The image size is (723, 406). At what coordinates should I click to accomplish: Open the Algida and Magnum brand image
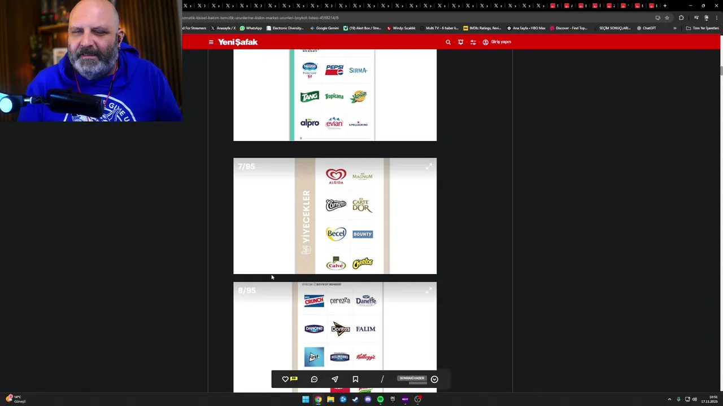coord(335,216)
